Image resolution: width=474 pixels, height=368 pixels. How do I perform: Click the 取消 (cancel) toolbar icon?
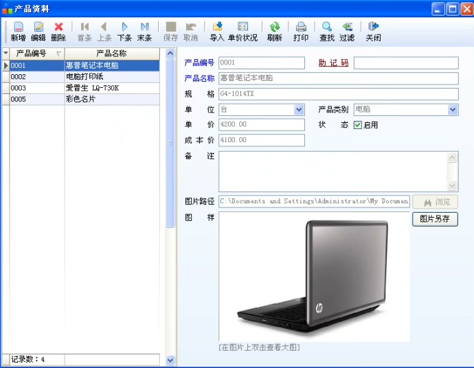pos(191,31)
